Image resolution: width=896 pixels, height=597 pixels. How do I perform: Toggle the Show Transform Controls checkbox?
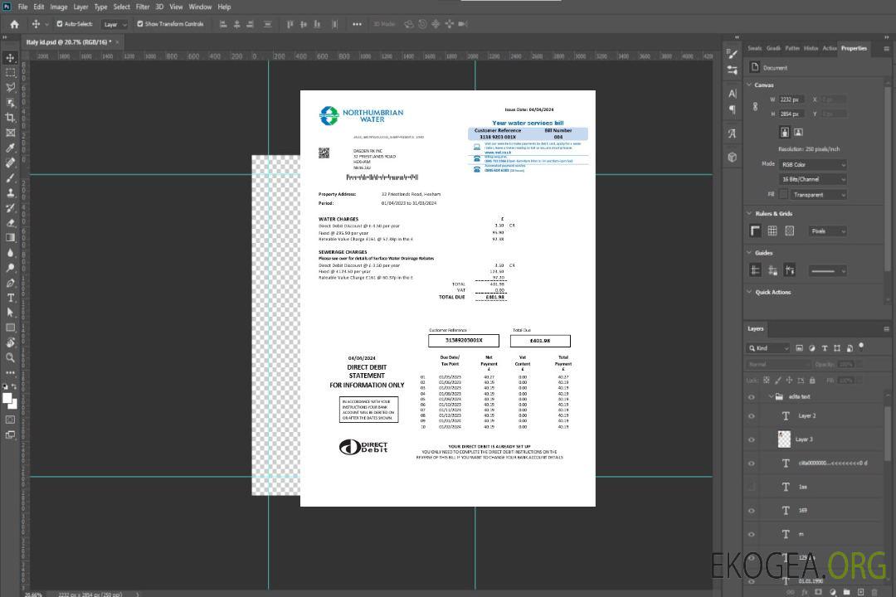click(x=140, y=24)
